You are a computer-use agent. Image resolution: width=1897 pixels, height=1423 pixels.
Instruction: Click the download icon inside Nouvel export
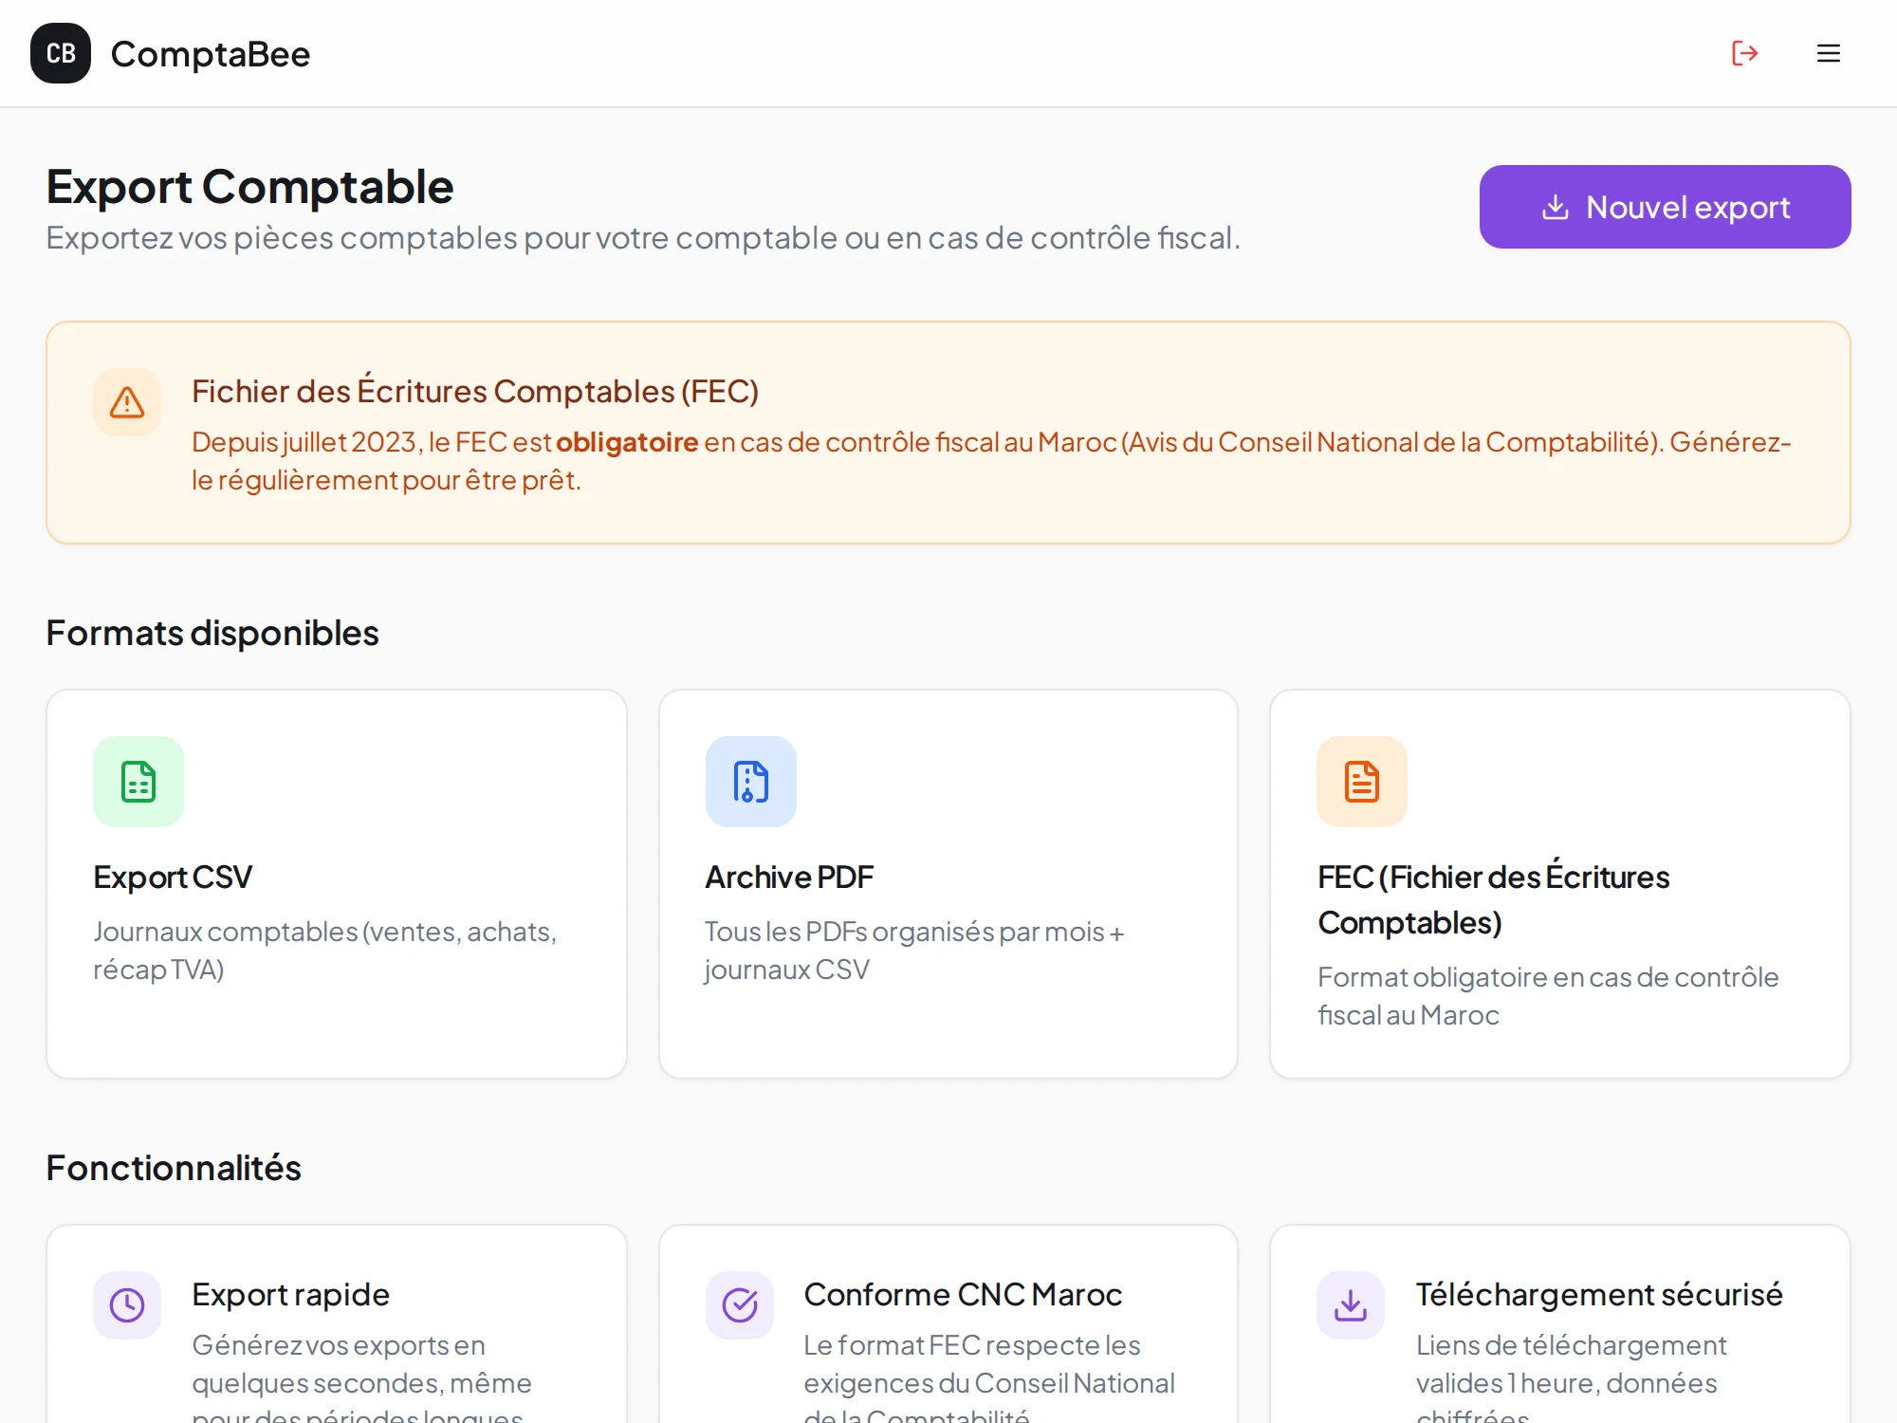[1556, 207]
